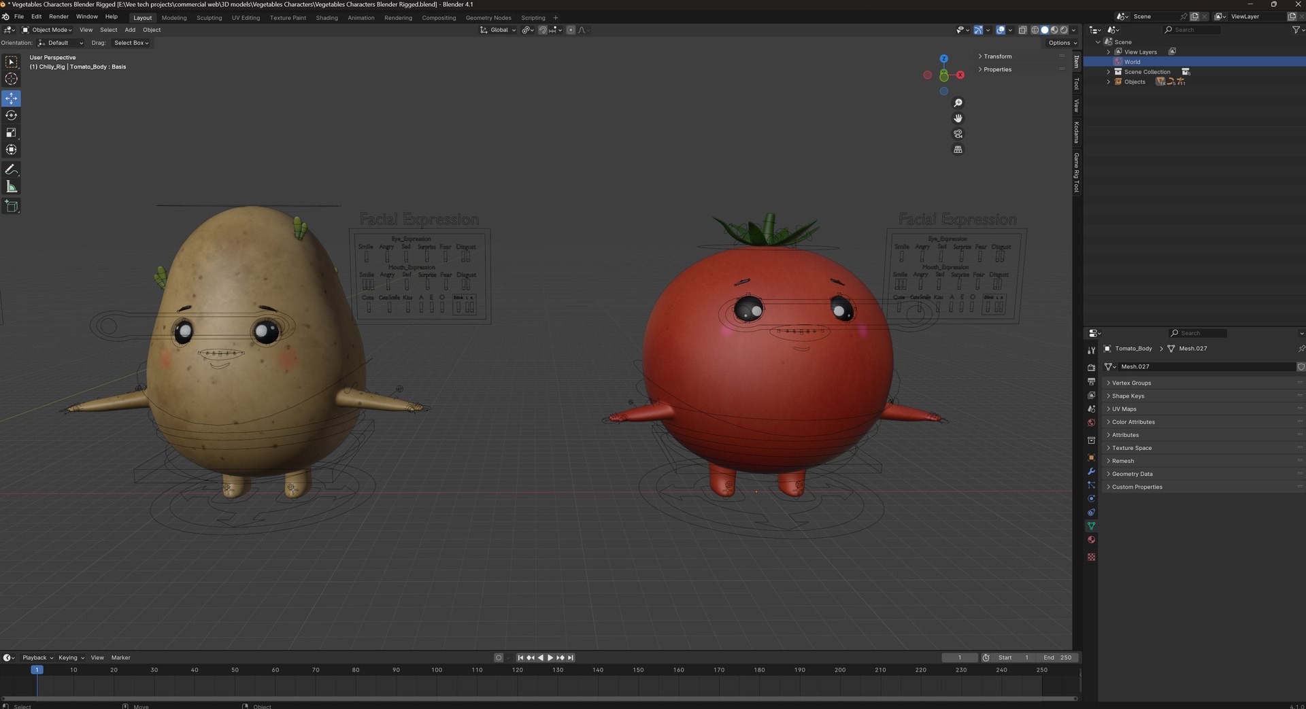This screenshot has height=709, width=1306.
Task: Open the Collection properties tab
Action: (1091, 440)
